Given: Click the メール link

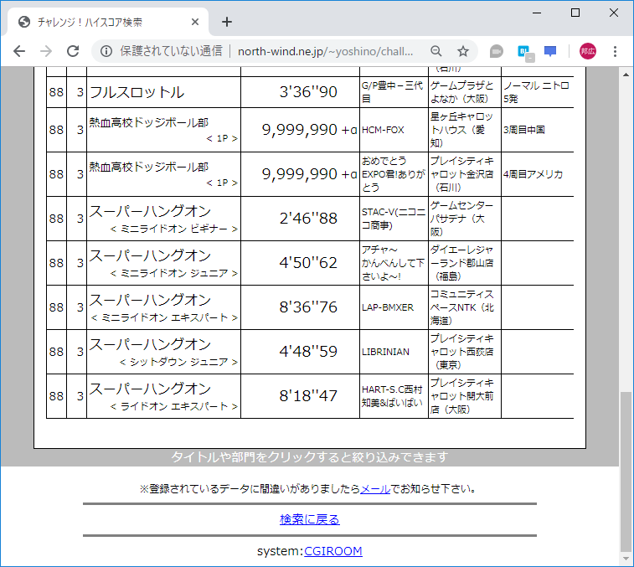Looking at the screenshot, I should (x=375, y=488).
